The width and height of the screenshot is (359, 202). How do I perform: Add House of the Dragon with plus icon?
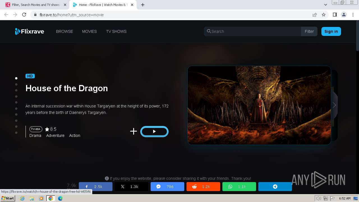134,131
